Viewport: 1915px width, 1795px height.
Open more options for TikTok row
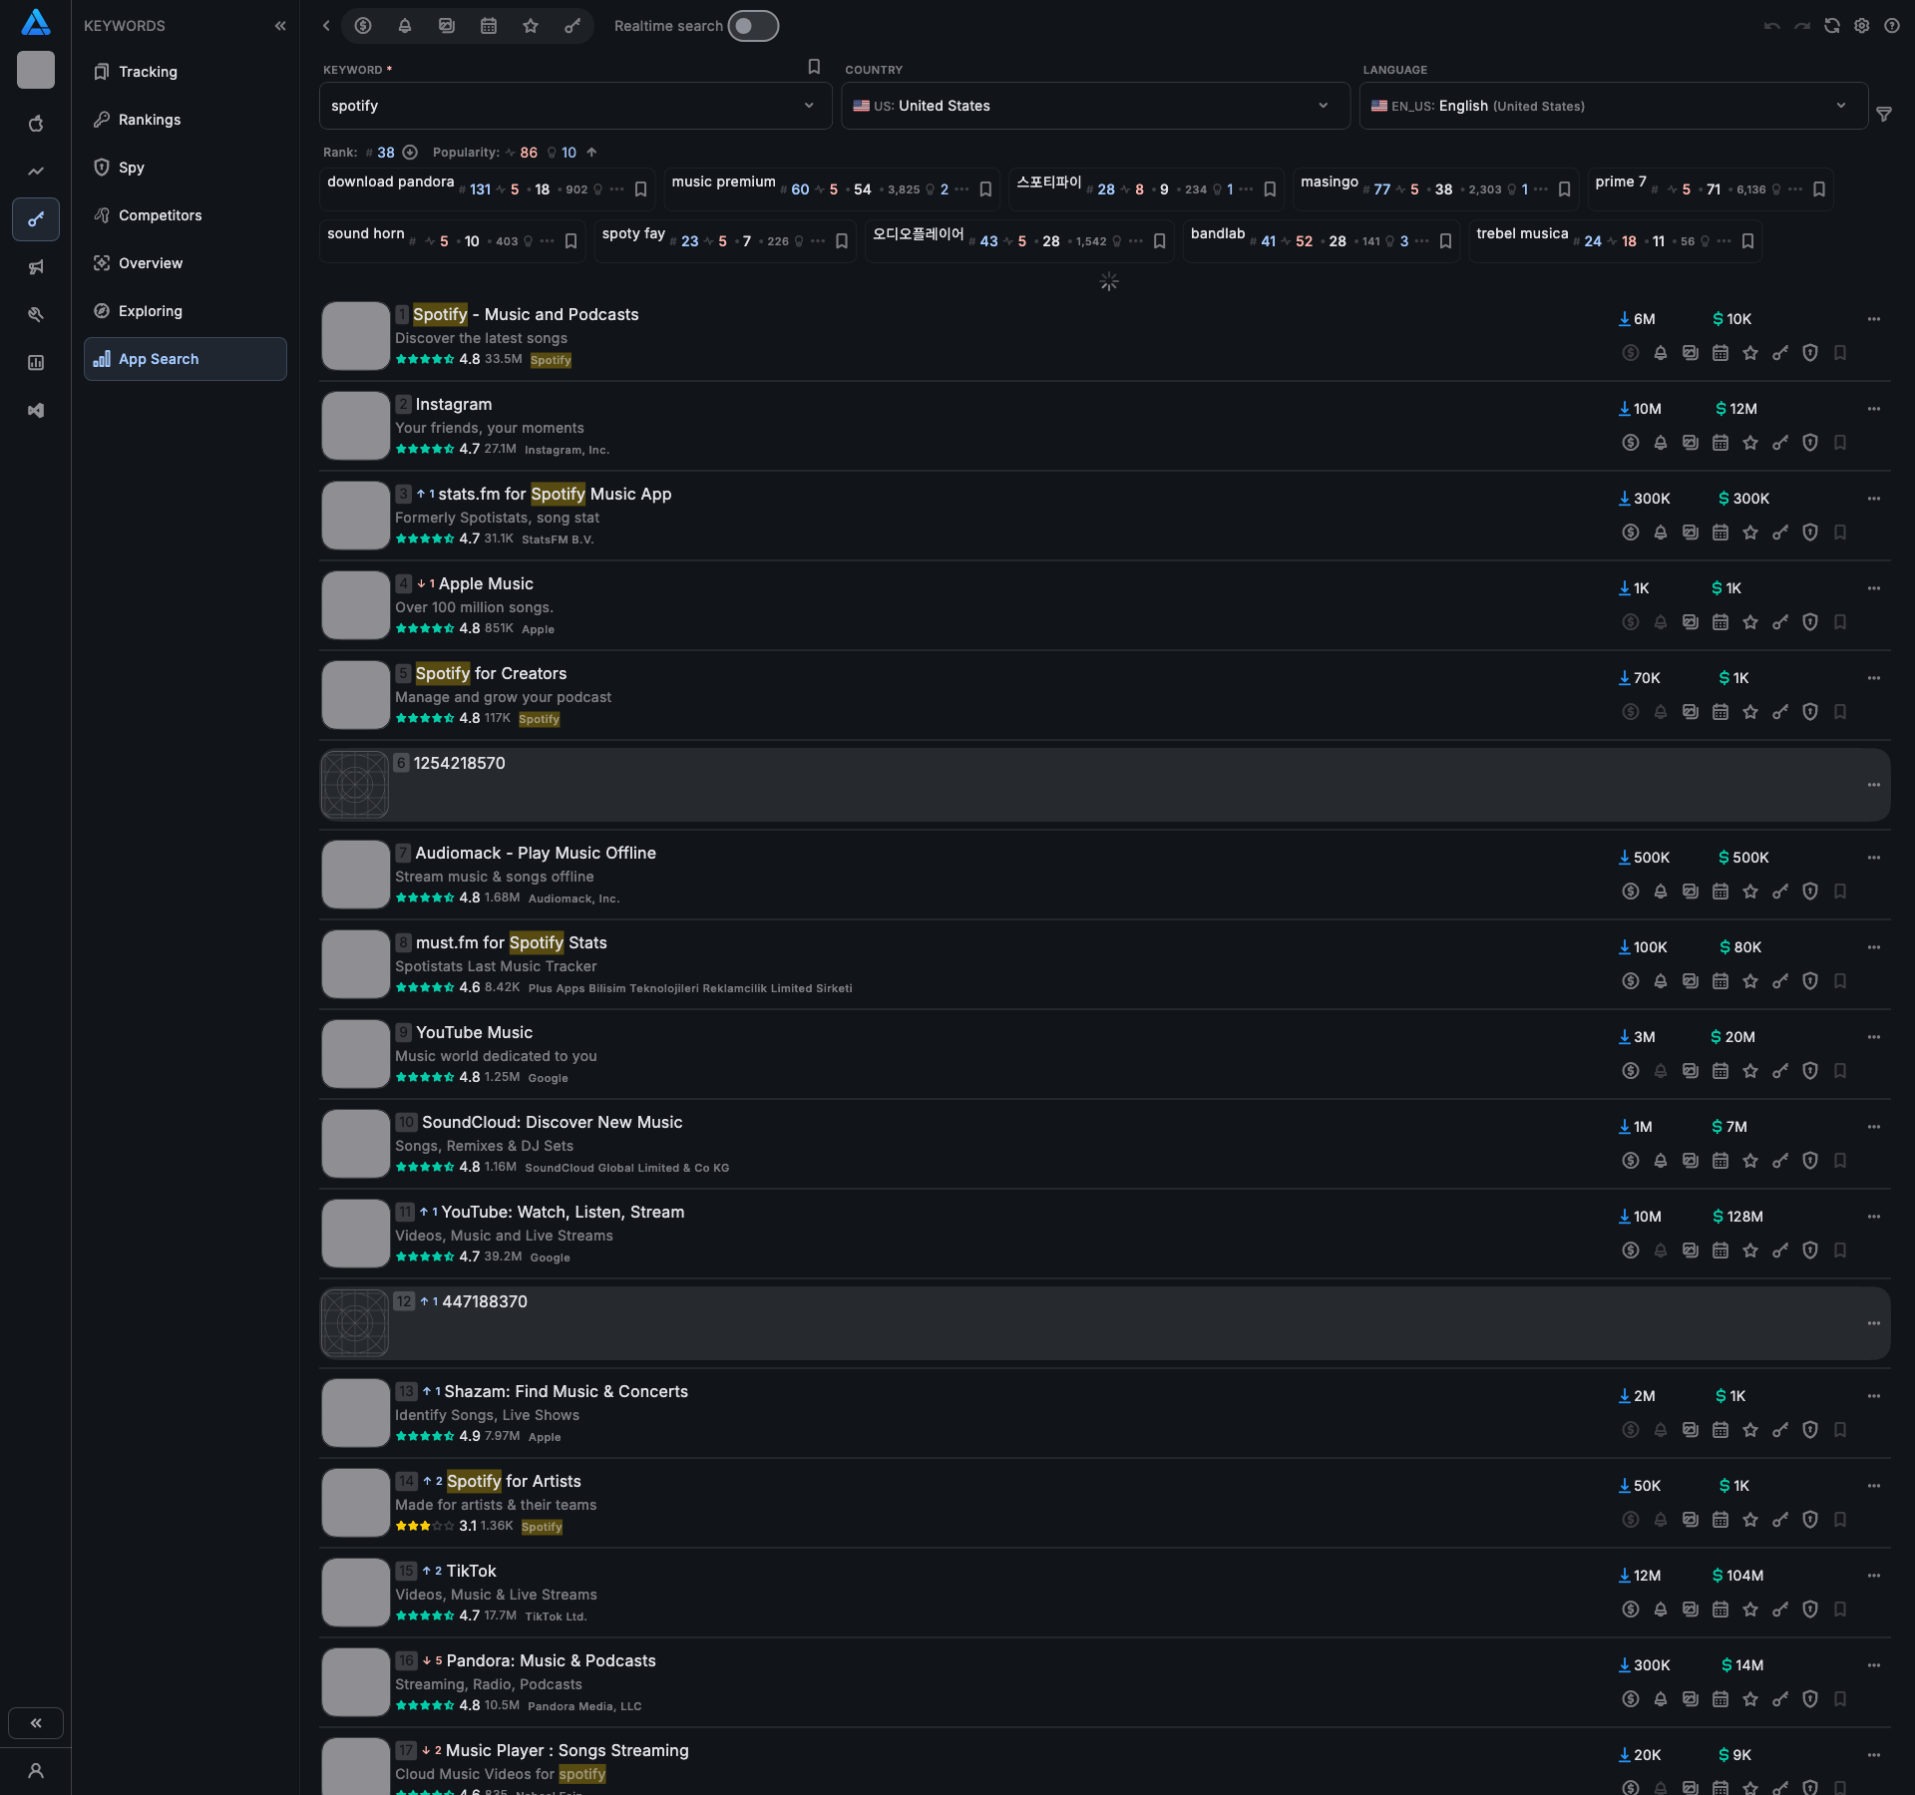tap(1873, 1576)
